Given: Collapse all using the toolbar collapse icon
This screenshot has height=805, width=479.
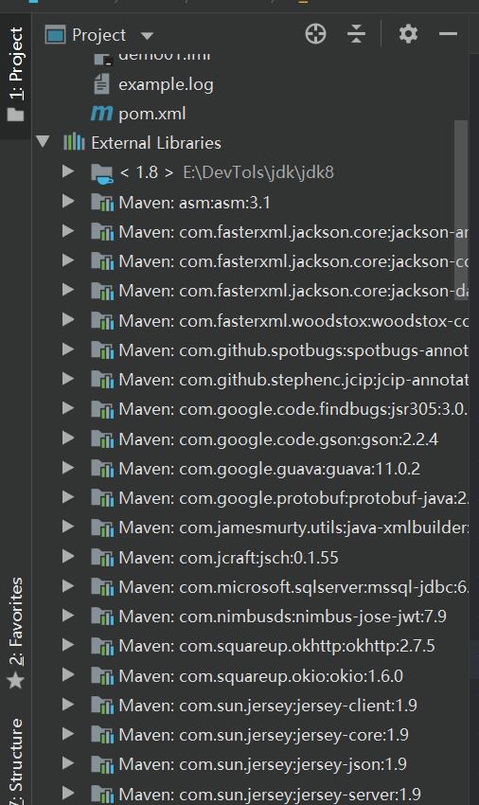Looking at the screenshot, I should tap(356, 34).
